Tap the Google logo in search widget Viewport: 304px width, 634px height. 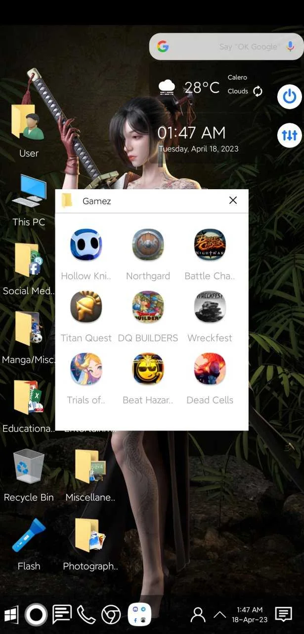click(163, 47)
